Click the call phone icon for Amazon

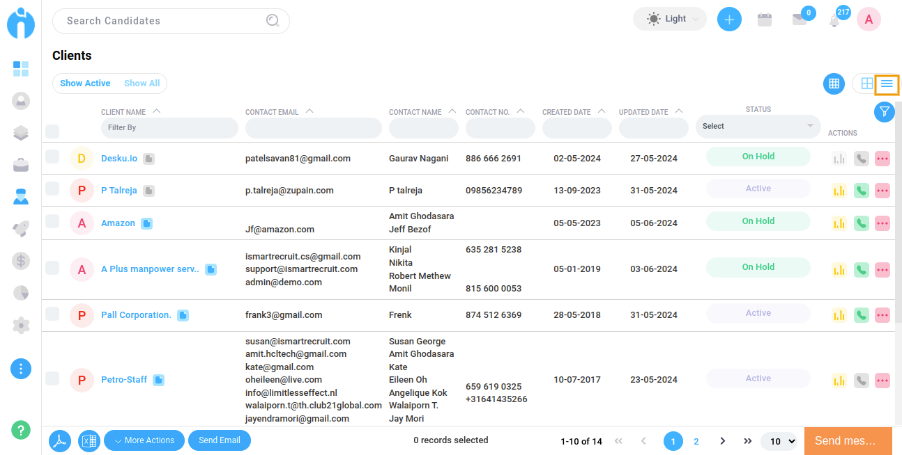coord(861,223)
